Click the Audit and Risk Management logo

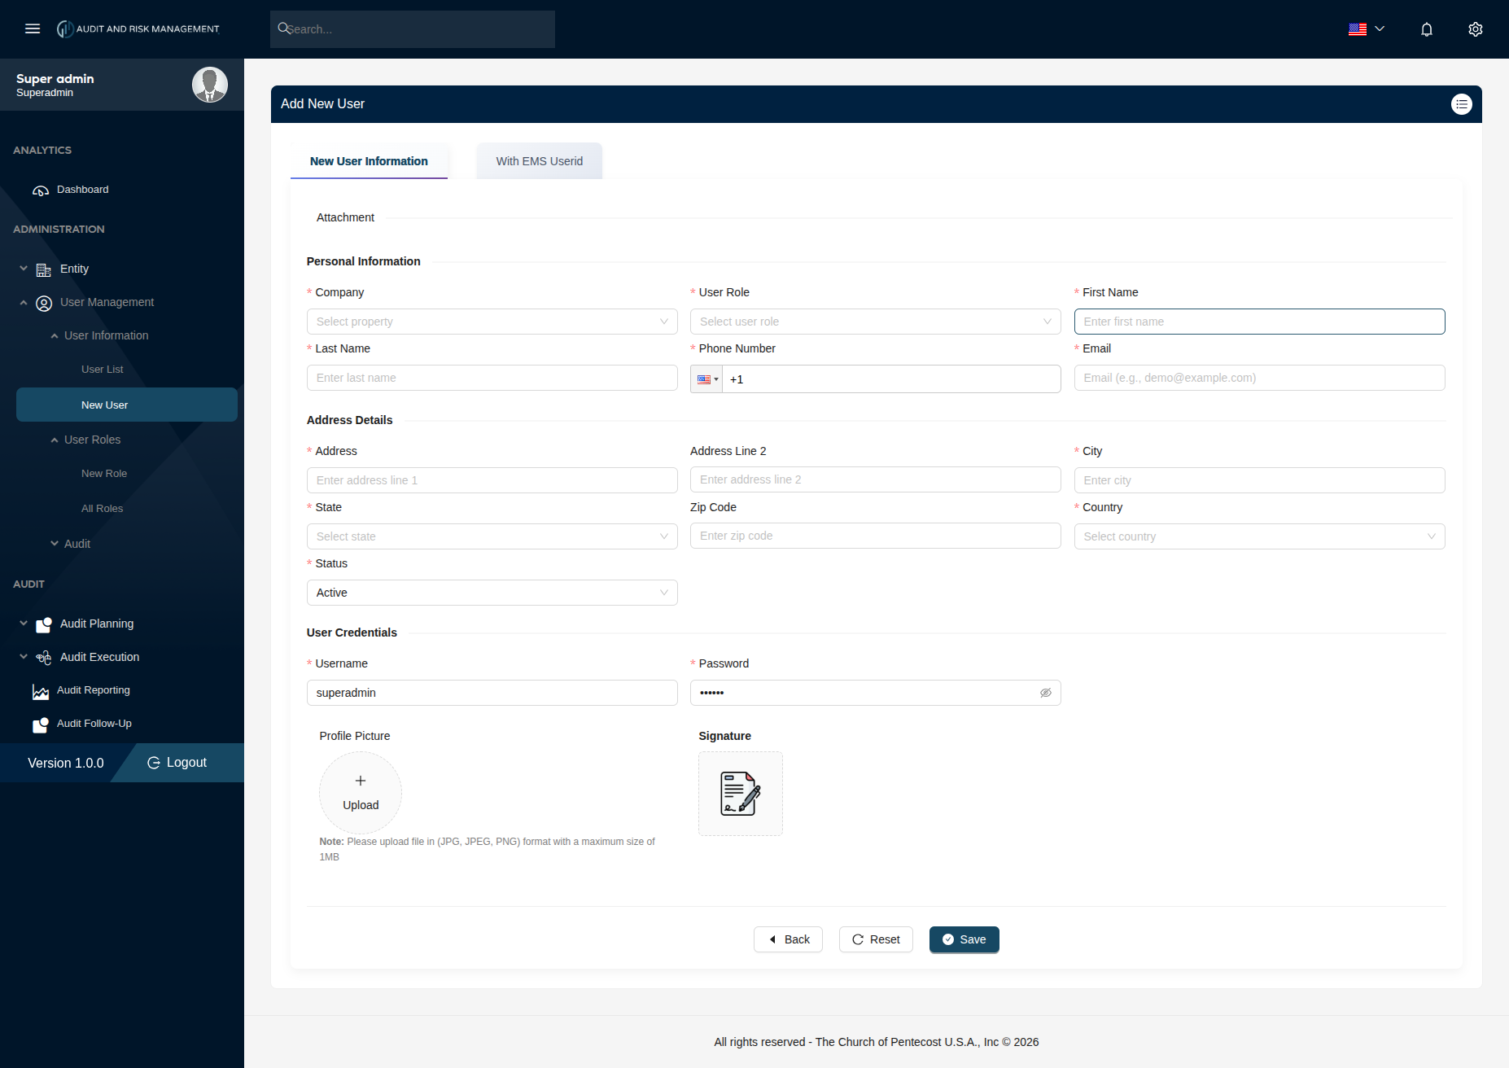(138, 28)
